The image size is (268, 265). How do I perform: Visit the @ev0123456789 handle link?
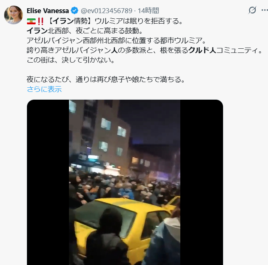tap(106, 11)
